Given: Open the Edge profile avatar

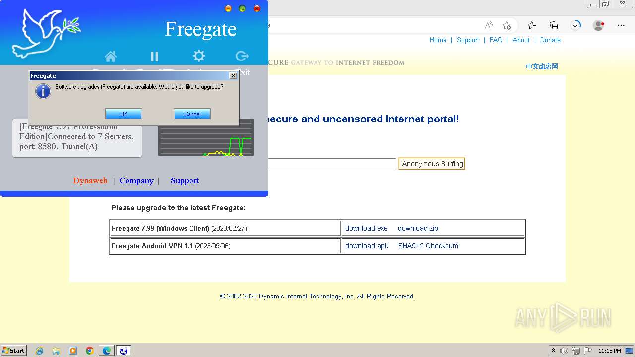Looking at the screenshot, I should click(599, 25).
